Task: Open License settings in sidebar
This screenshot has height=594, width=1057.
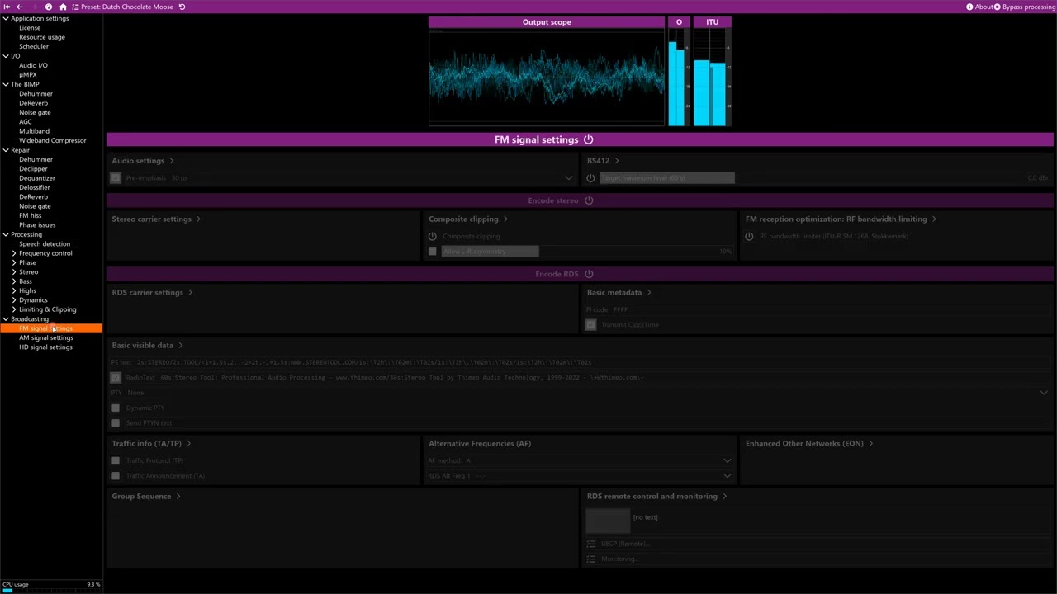Action: point(30,28)
